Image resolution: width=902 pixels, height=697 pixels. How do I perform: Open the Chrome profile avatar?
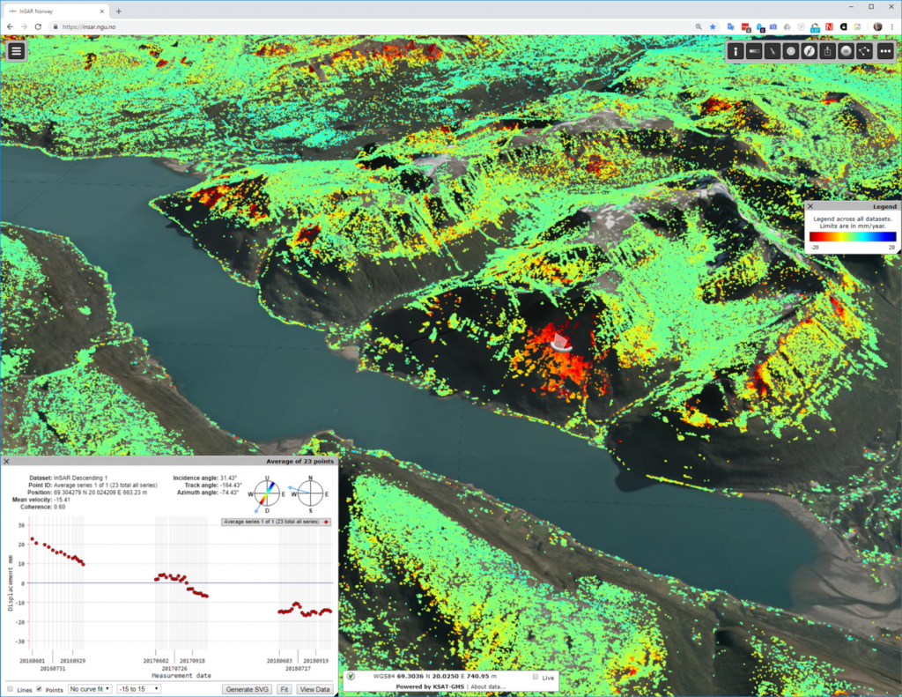point(877,26)
